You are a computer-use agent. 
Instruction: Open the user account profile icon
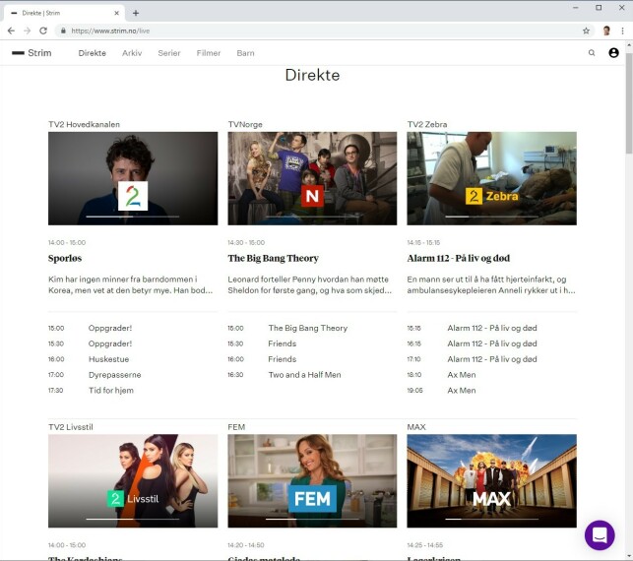[613, 53]
